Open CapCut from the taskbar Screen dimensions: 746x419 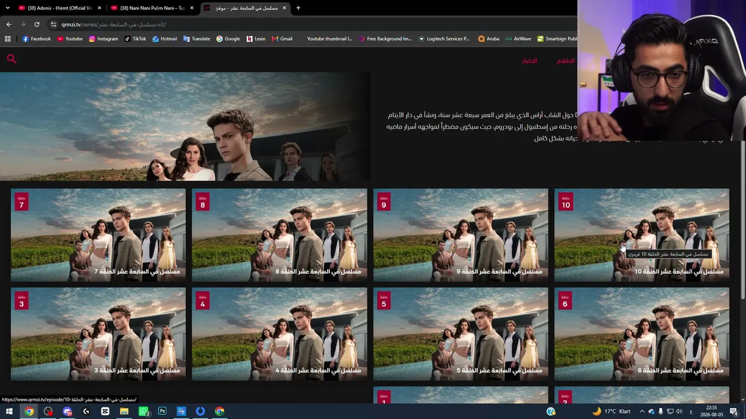click(x=105, y=411)
